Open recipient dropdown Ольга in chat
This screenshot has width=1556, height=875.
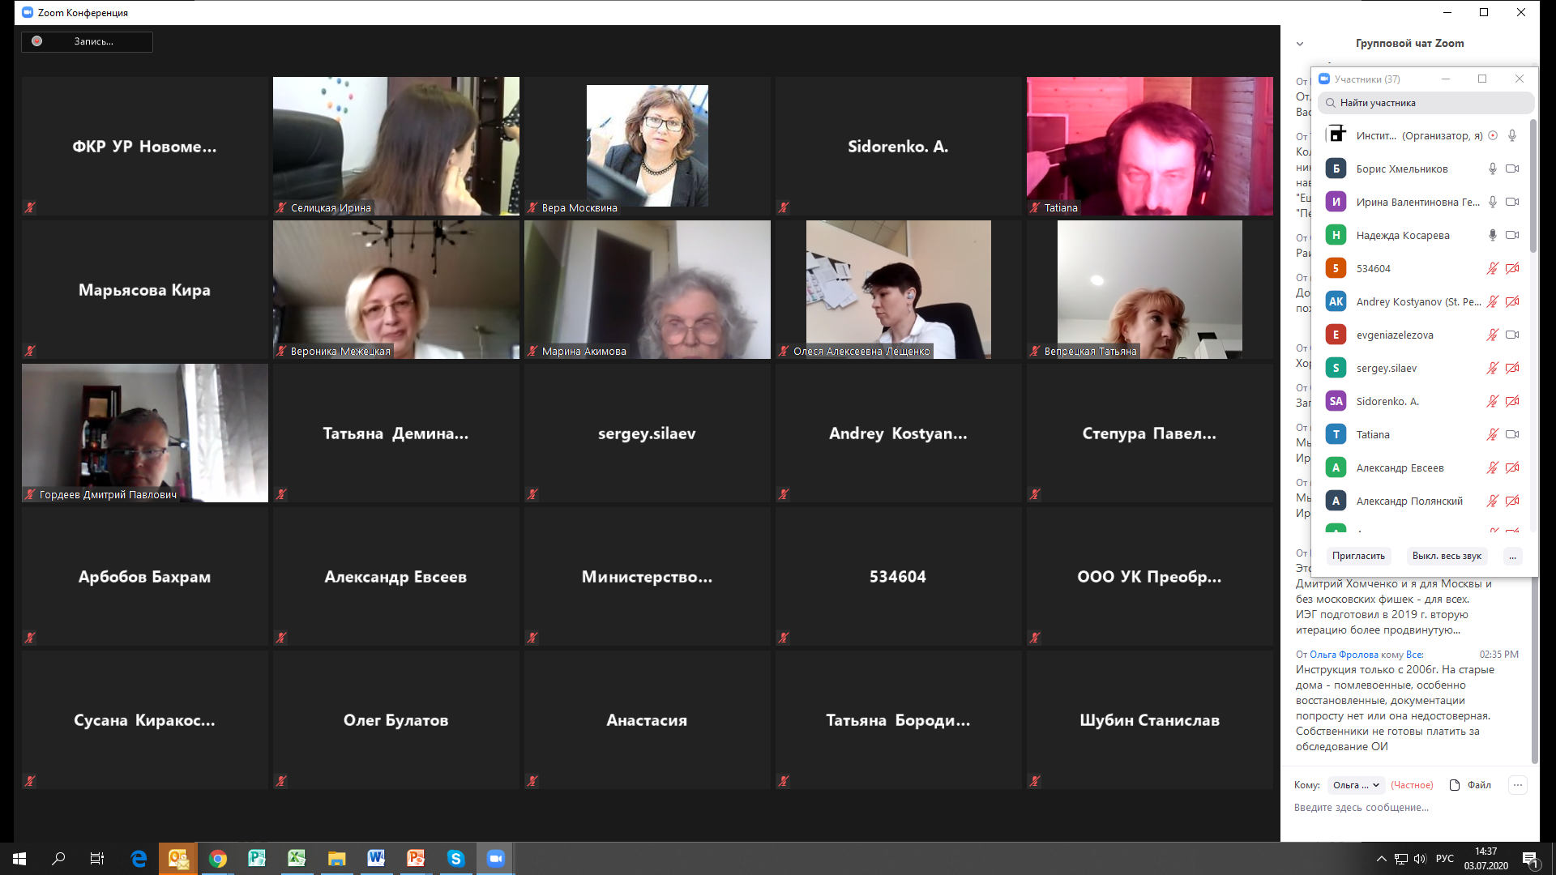pyautogui.click(x=1356, y=785)
